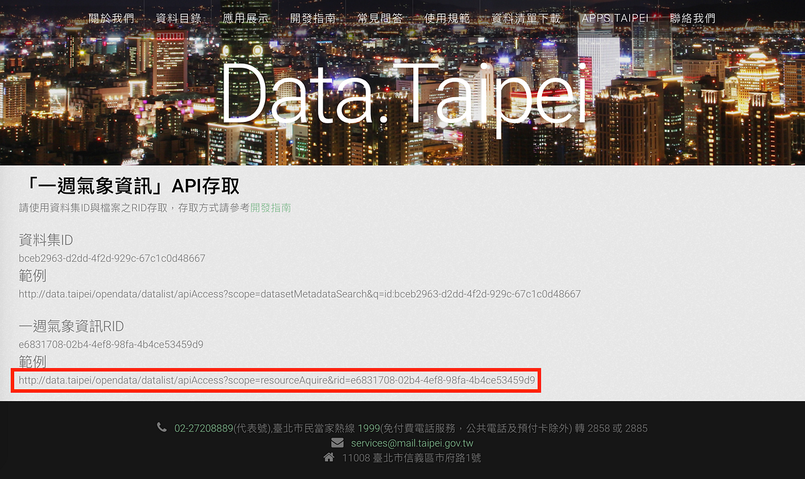Open the 資料目錄 menu item

[178, 18]
